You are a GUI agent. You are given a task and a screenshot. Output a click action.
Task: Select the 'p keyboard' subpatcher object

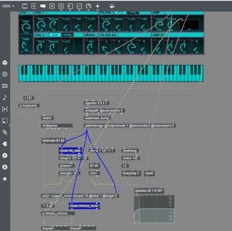(29, 106)
